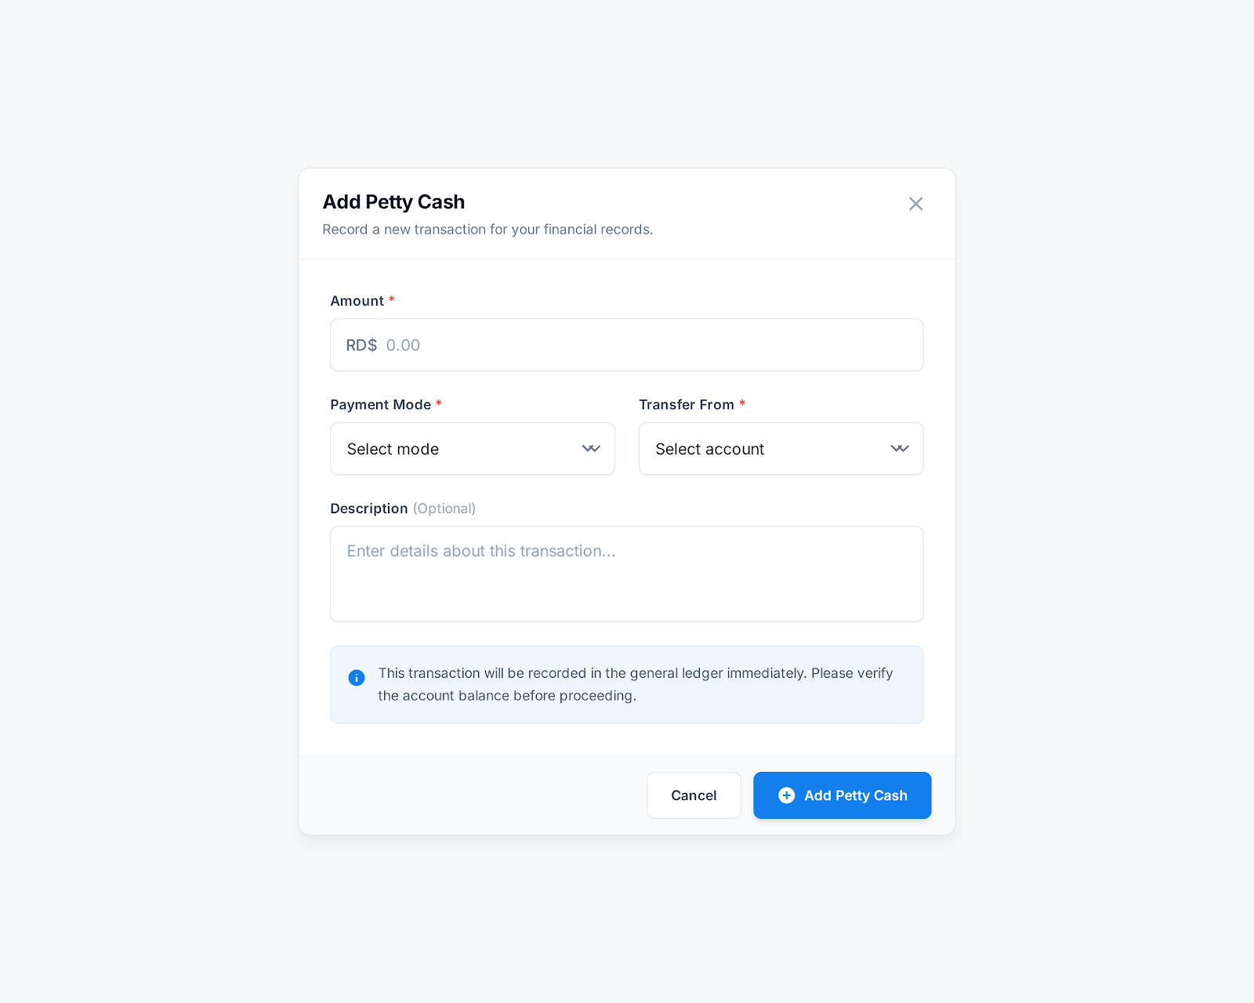The width and height of the screenshot is (1254, 1003).
Task: Click the Transfer From chevron arrow
Action: click(x=899, y=449)
